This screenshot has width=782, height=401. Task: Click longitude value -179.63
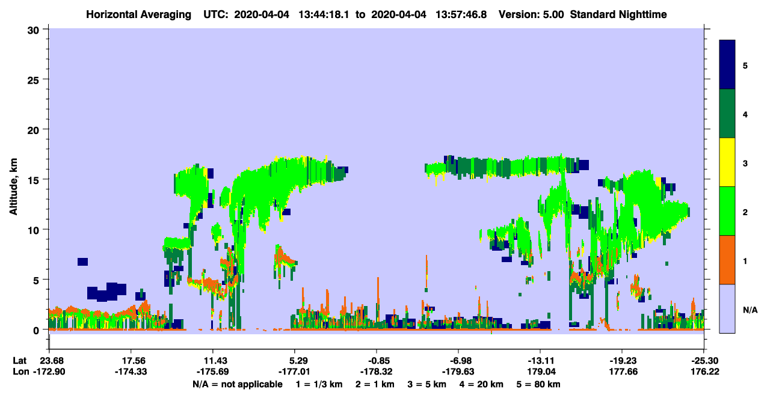tap(458, 372)
